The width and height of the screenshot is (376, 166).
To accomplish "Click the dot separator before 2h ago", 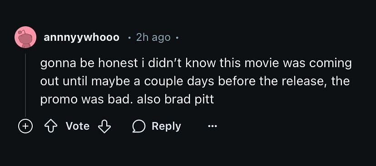I will point(129,38).
